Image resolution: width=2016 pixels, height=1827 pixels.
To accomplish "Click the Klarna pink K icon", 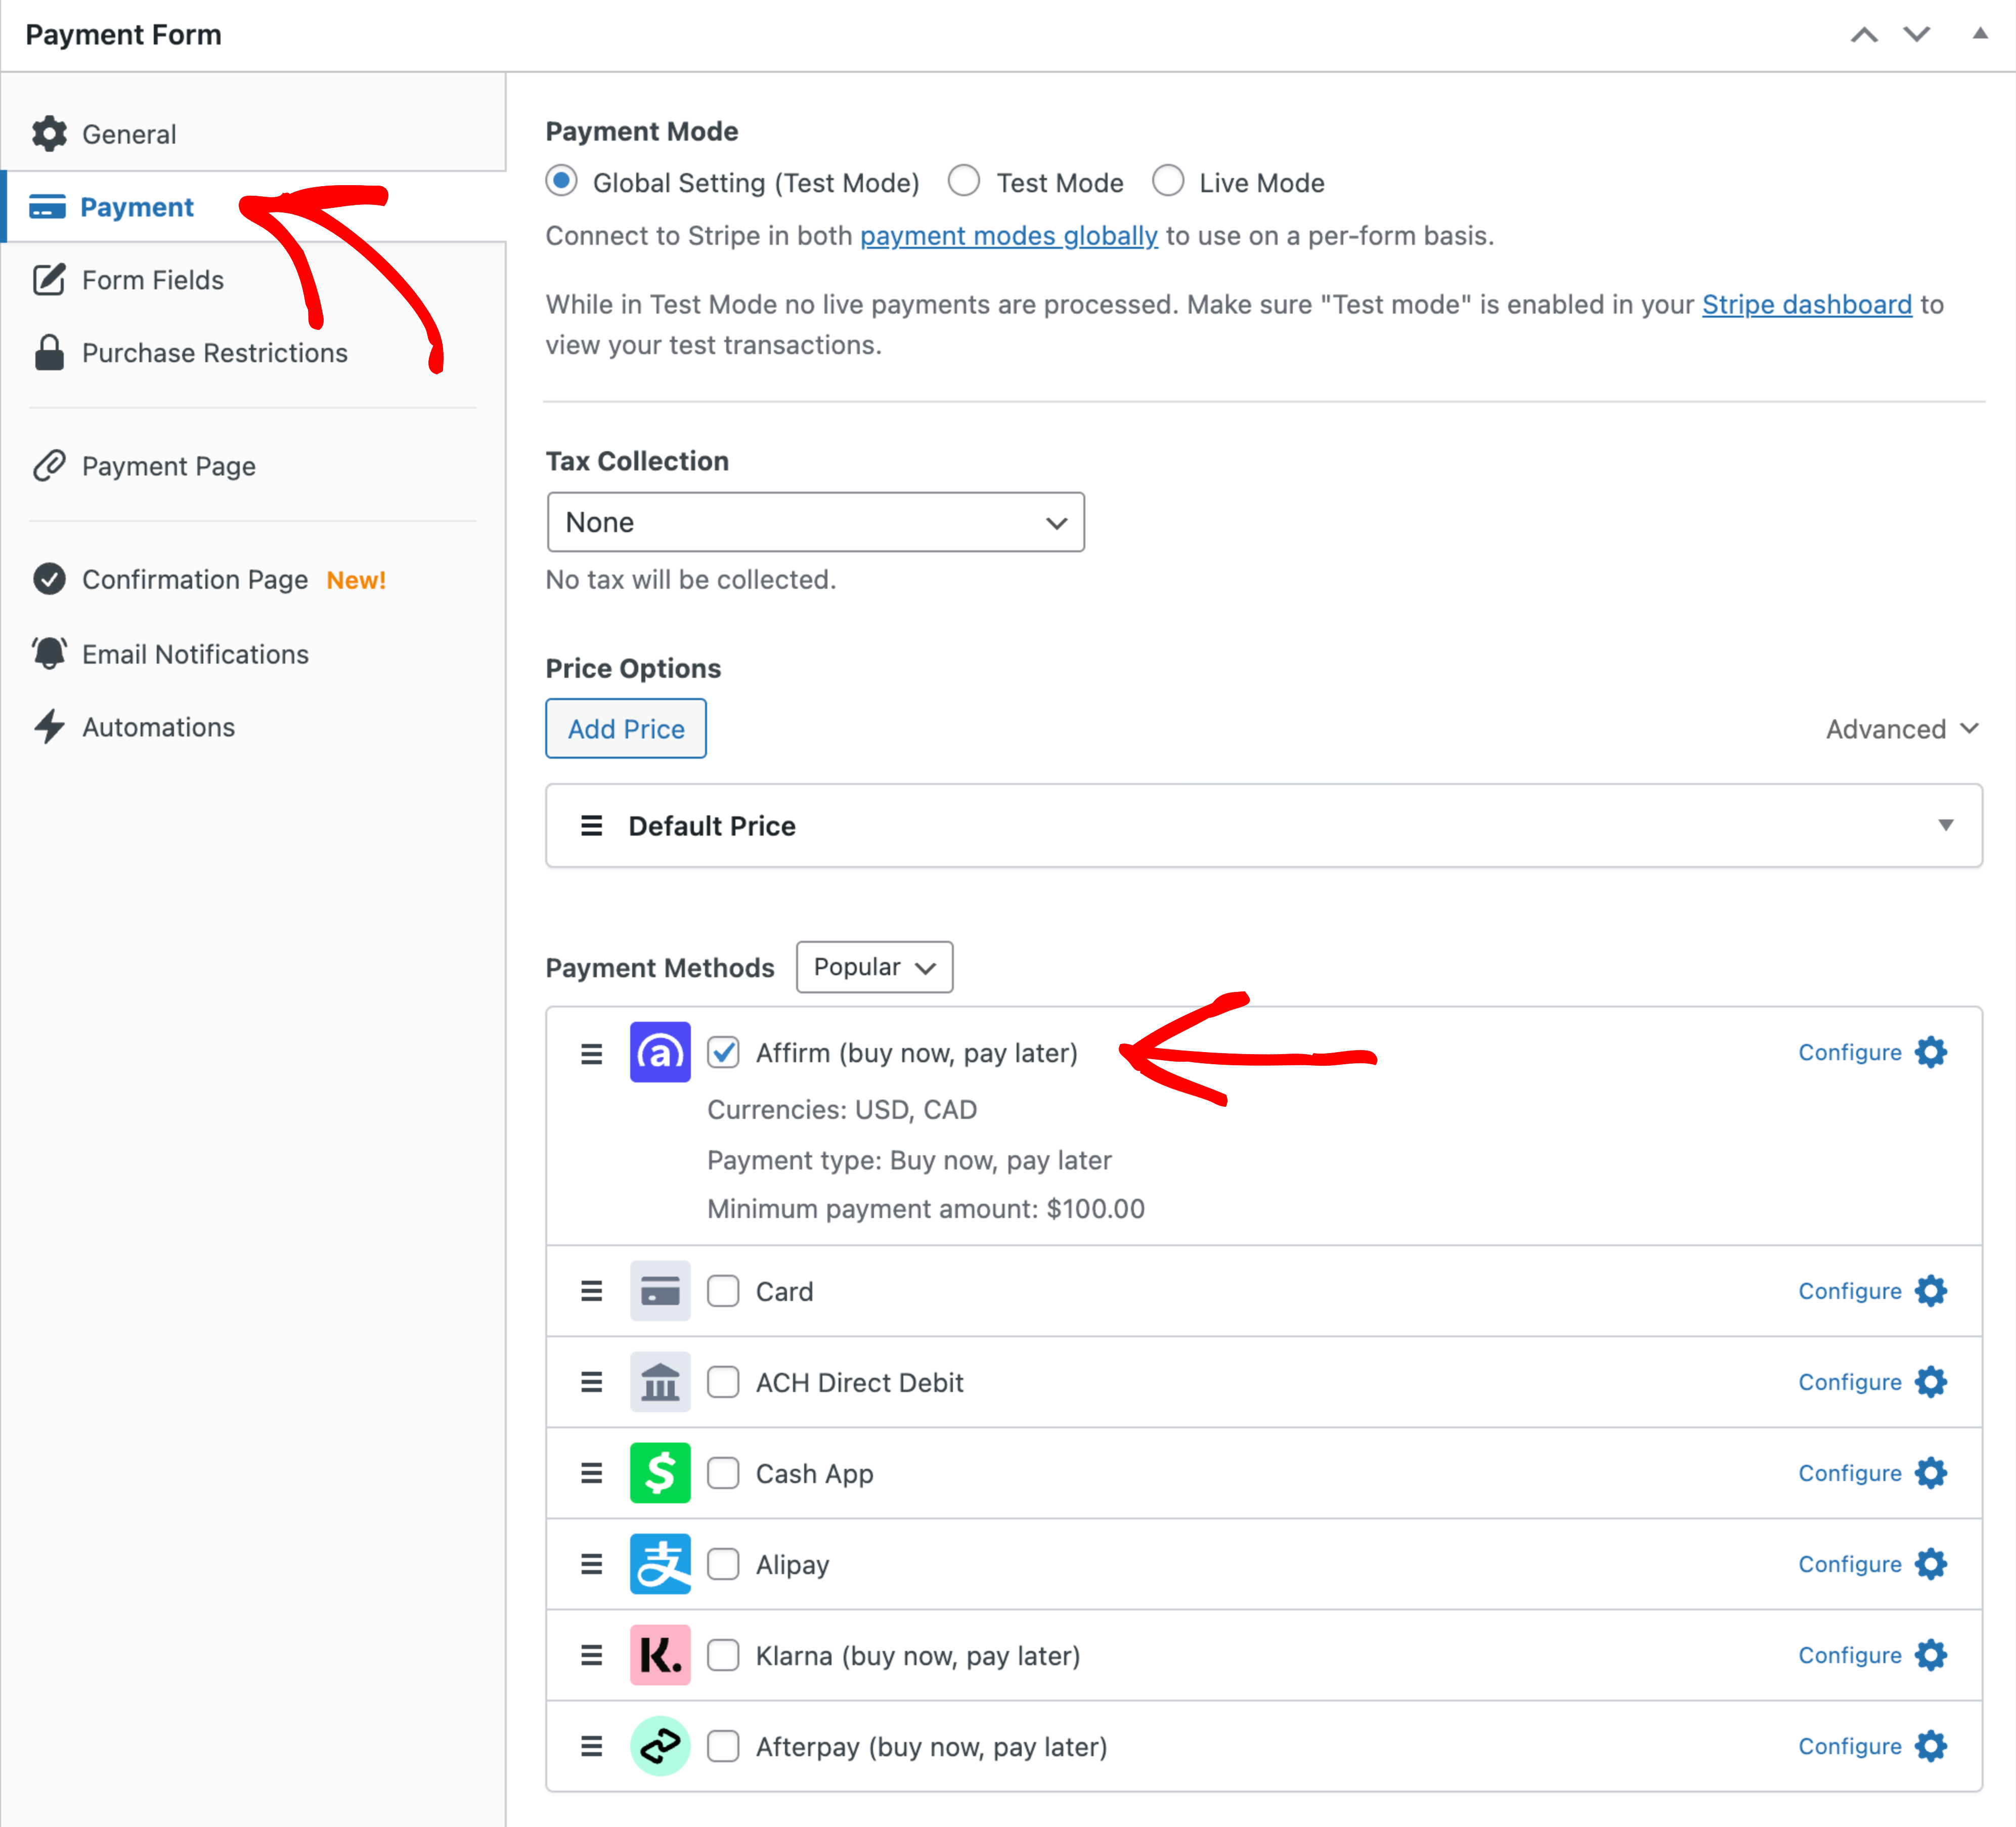I will coord(659,1655).
